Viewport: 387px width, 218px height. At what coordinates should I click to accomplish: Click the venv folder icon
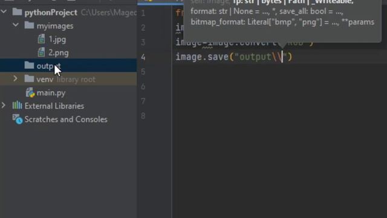coord(29,79)
